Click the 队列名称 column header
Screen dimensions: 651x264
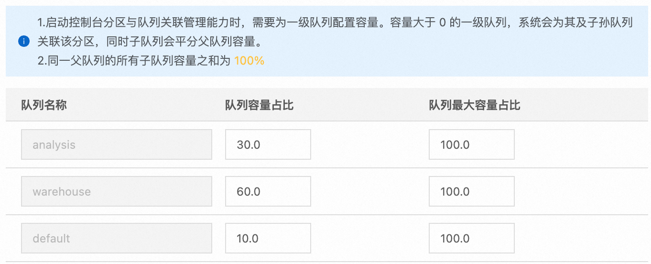tap(44, 105)
